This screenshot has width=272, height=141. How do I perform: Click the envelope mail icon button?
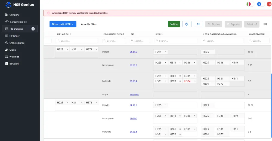click(x=198, y=24)
